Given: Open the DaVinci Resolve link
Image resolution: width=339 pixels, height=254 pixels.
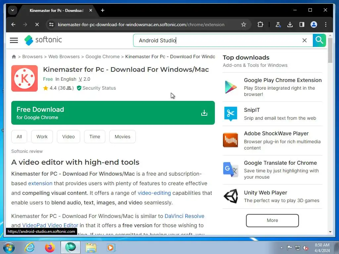Looking at the screenshot, I should click(184, 216).
